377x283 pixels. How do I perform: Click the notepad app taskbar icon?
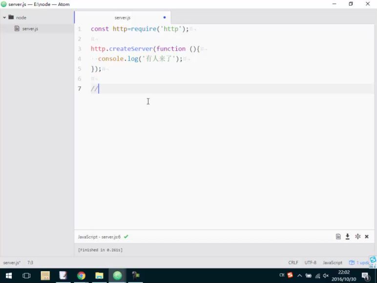click(x=63, y=276)
